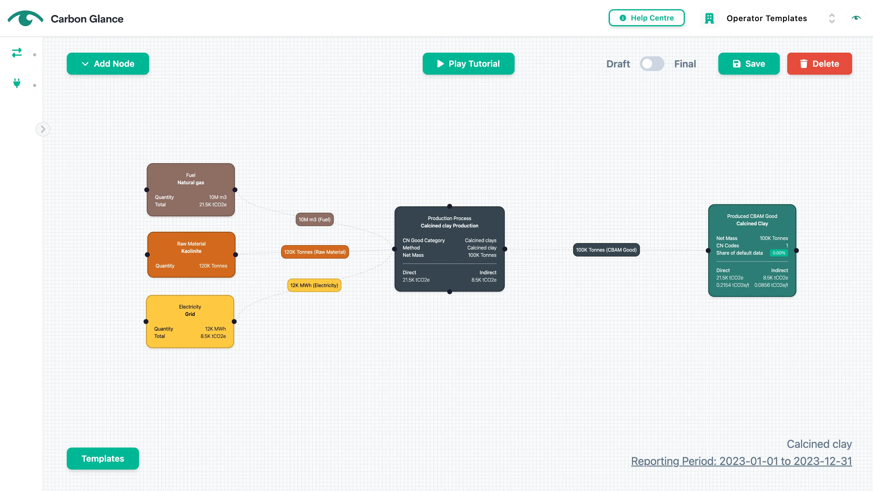This screenshot has width=873, height=491.
Task: Click the right connector handle of Kaolinite node
Action: click(x=236, y=255)
